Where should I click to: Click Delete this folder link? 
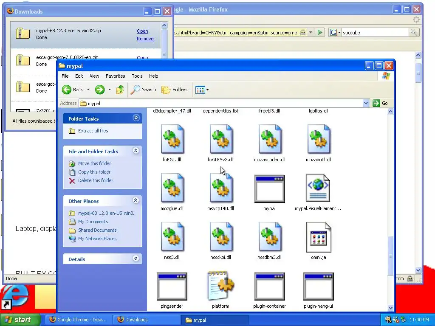click(96, 180)
